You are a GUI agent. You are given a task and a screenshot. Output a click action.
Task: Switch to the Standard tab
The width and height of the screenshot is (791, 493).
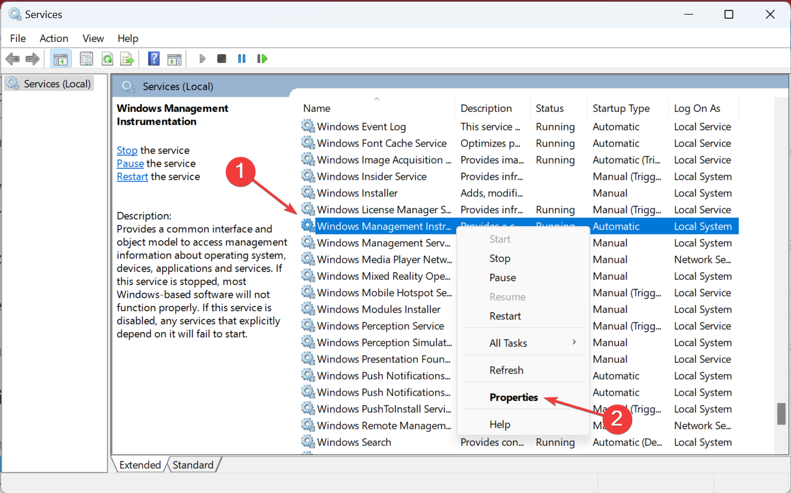[x=193, y=465]
